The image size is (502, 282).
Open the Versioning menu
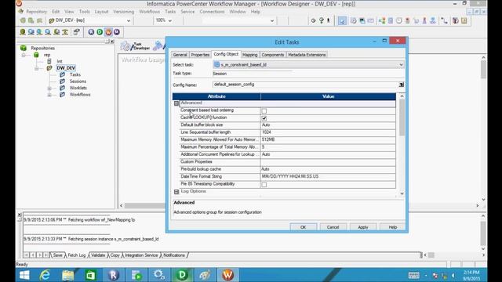pos(124,12)
